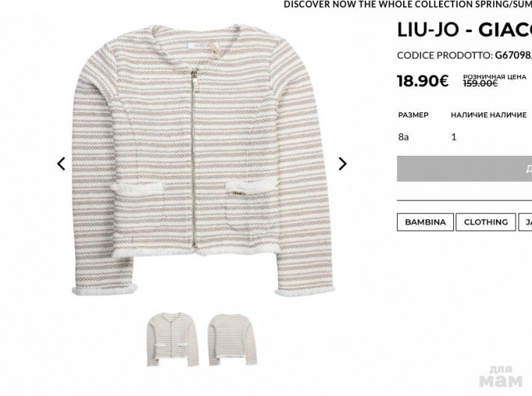Click the НАЛИЧИЕ column header
Viewport: 532px width, 396px height.
click(489, 115)
